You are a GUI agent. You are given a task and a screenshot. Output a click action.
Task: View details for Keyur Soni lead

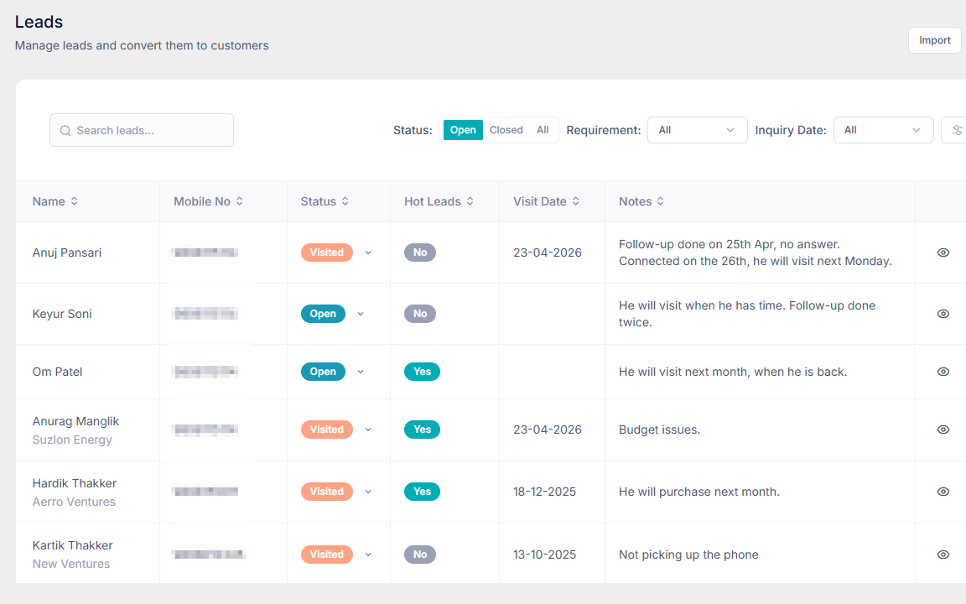point(943,314)
